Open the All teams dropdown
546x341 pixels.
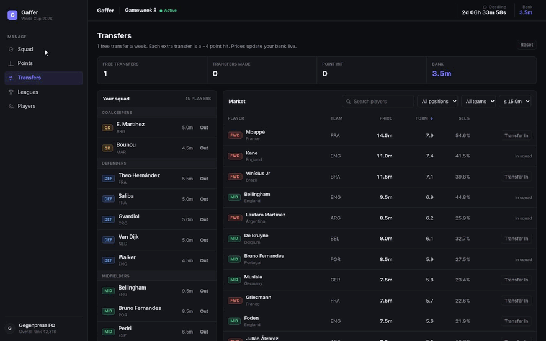[478, 101]
